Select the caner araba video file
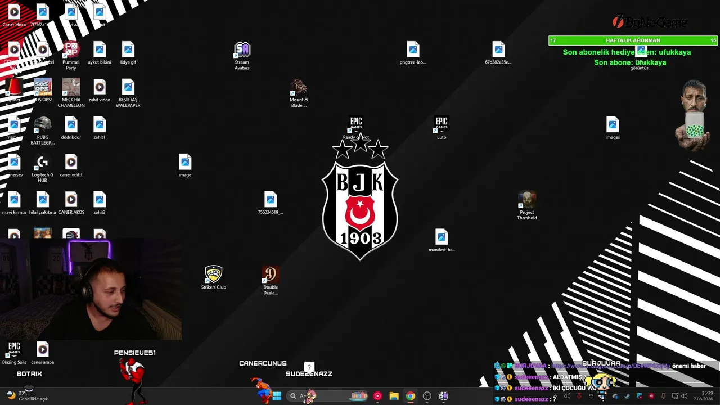This screenshot has width=720, height=405. [x=43, y=353]
